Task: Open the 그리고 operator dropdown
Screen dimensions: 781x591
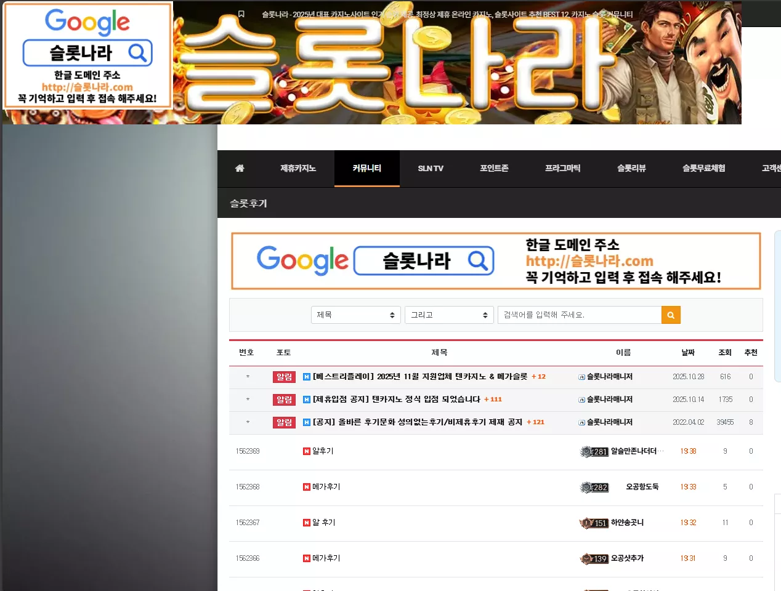Action: pos(450,315)
